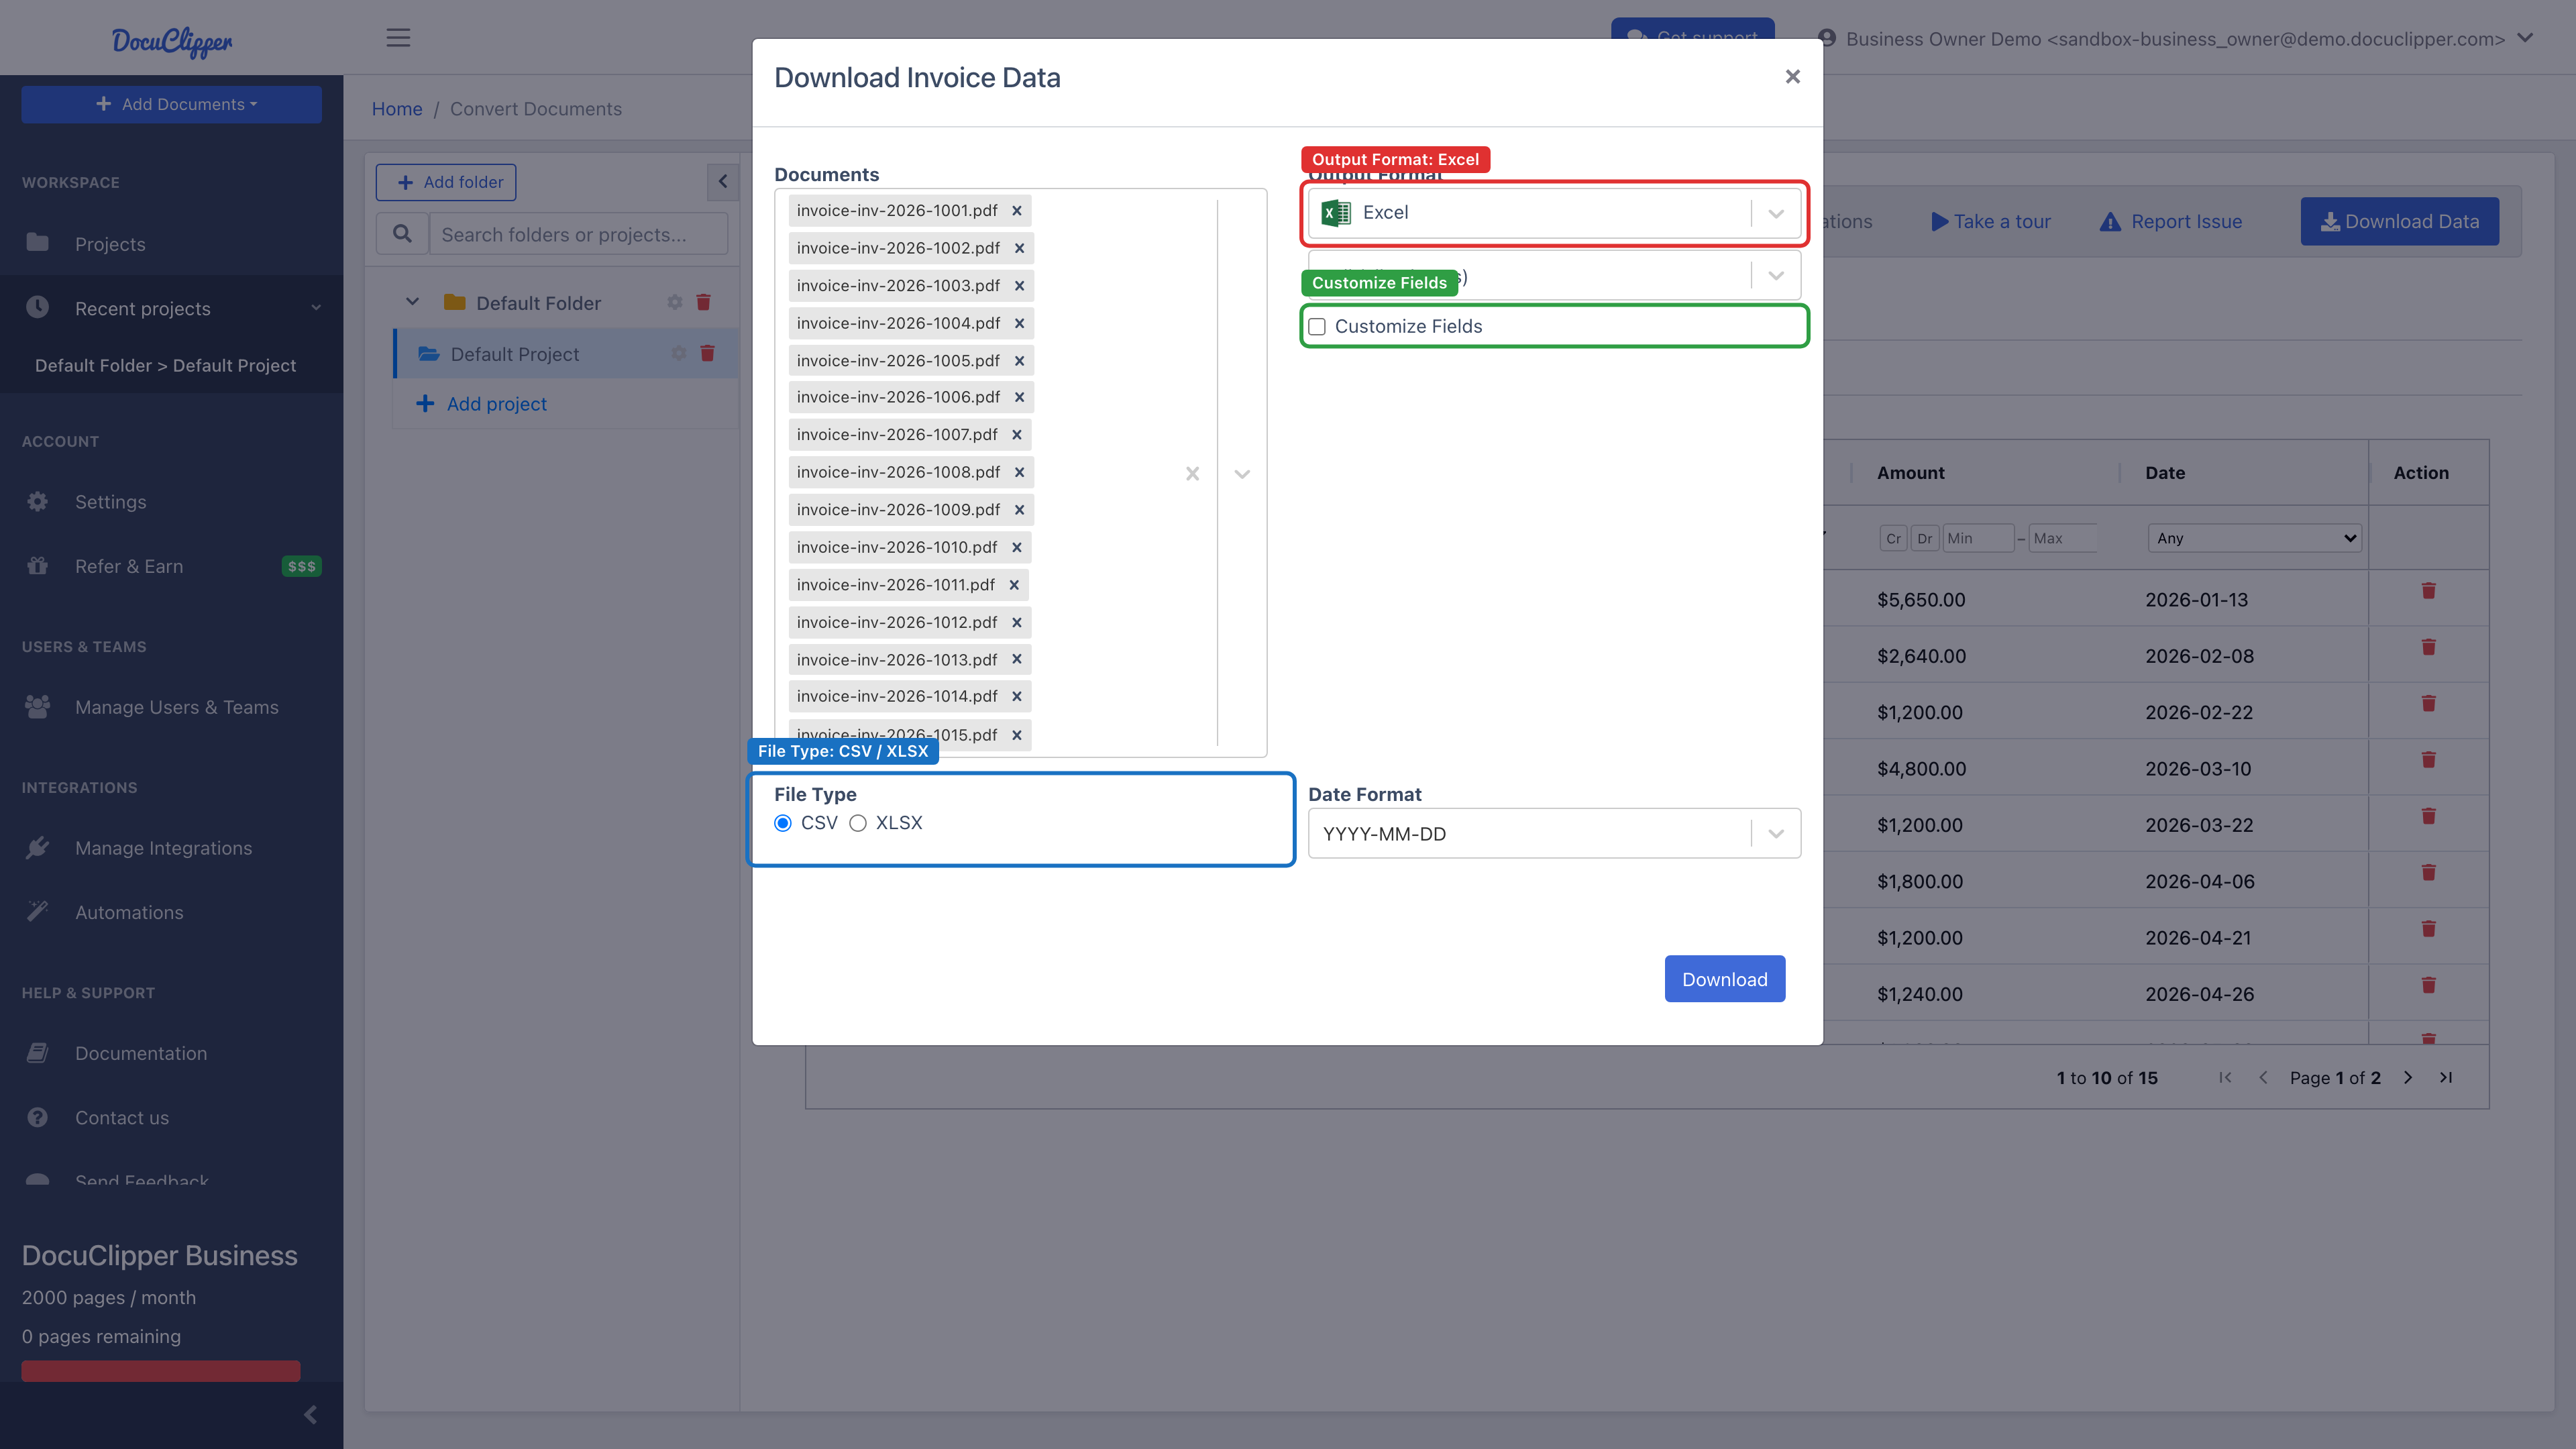Remove invoice-inv-2026-1001.pdf from documents

coord(1016,211)
